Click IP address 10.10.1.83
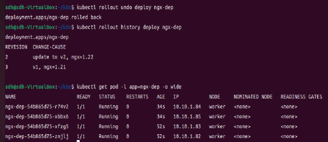328x142 pixels. [x=187, y=126]
